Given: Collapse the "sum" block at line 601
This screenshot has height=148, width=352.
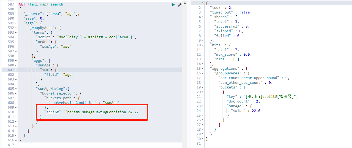Looking at the screenshot, I should point(15,70).
